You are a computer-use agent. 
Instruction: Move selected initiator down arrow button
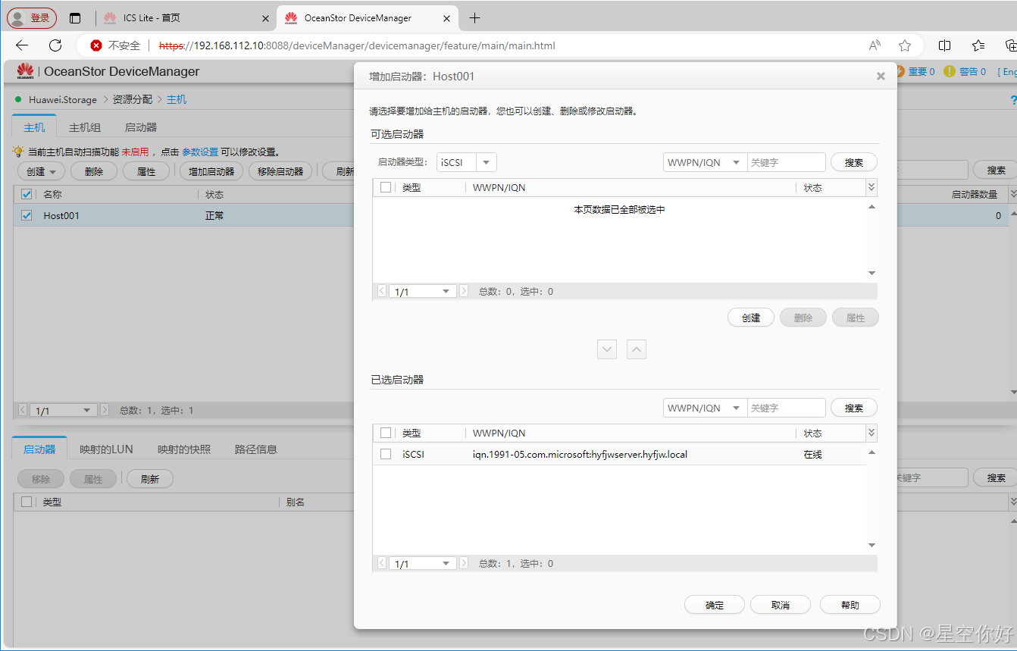607,349
